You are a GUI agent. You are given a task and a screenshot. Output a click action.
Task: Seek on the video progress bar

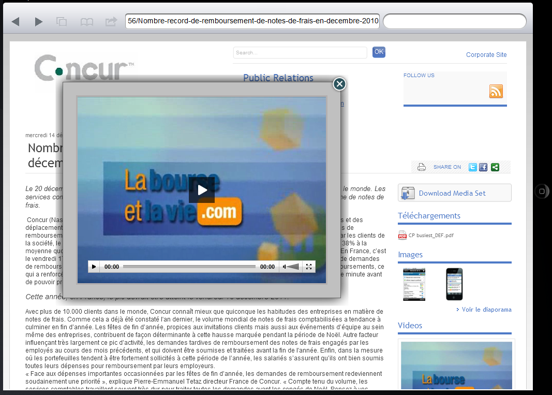[x=189, y=267]
